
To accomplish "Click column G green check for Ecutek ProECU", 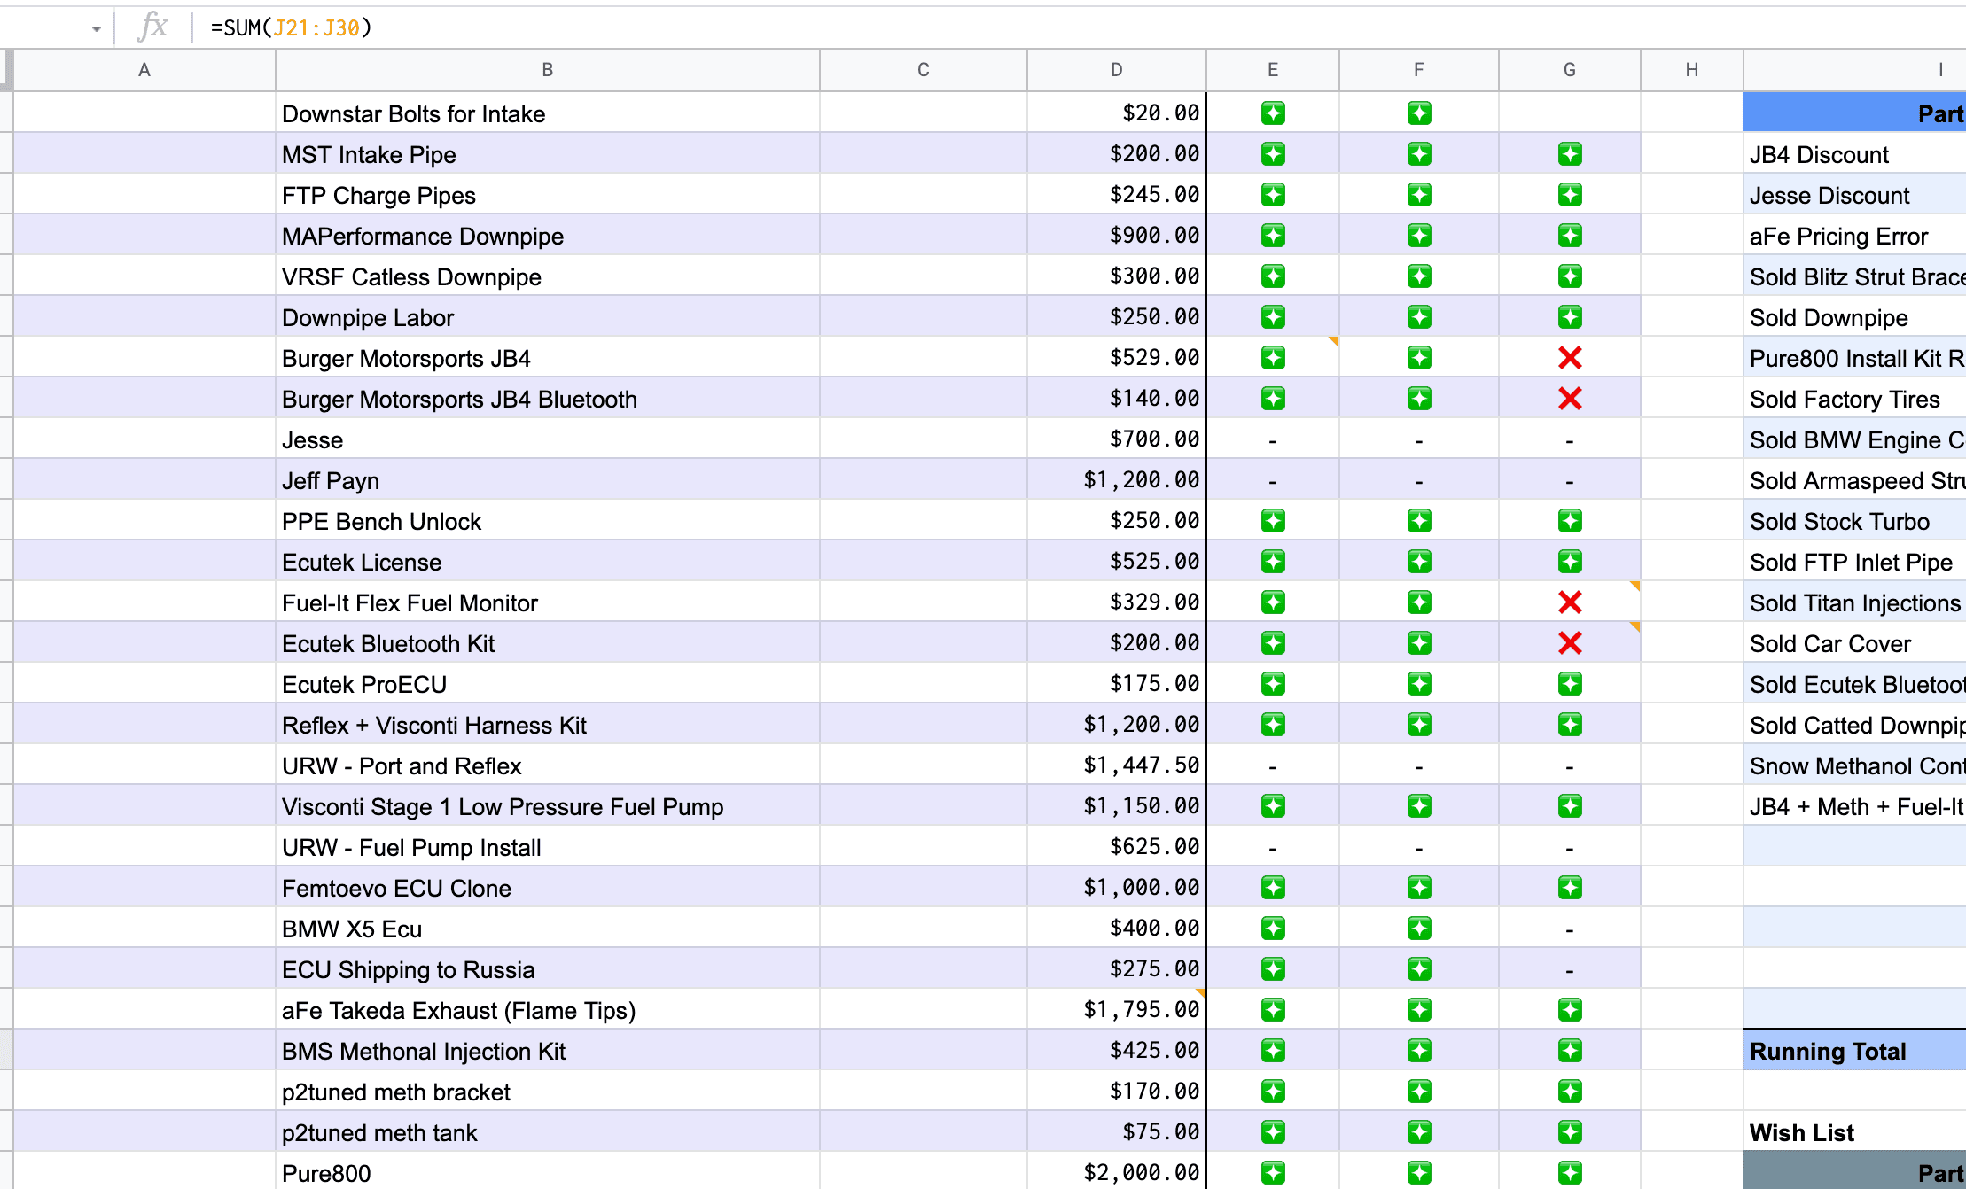I will pos(1570,684).
